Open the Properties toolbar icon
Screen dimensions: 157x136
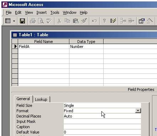pos(142,21)
